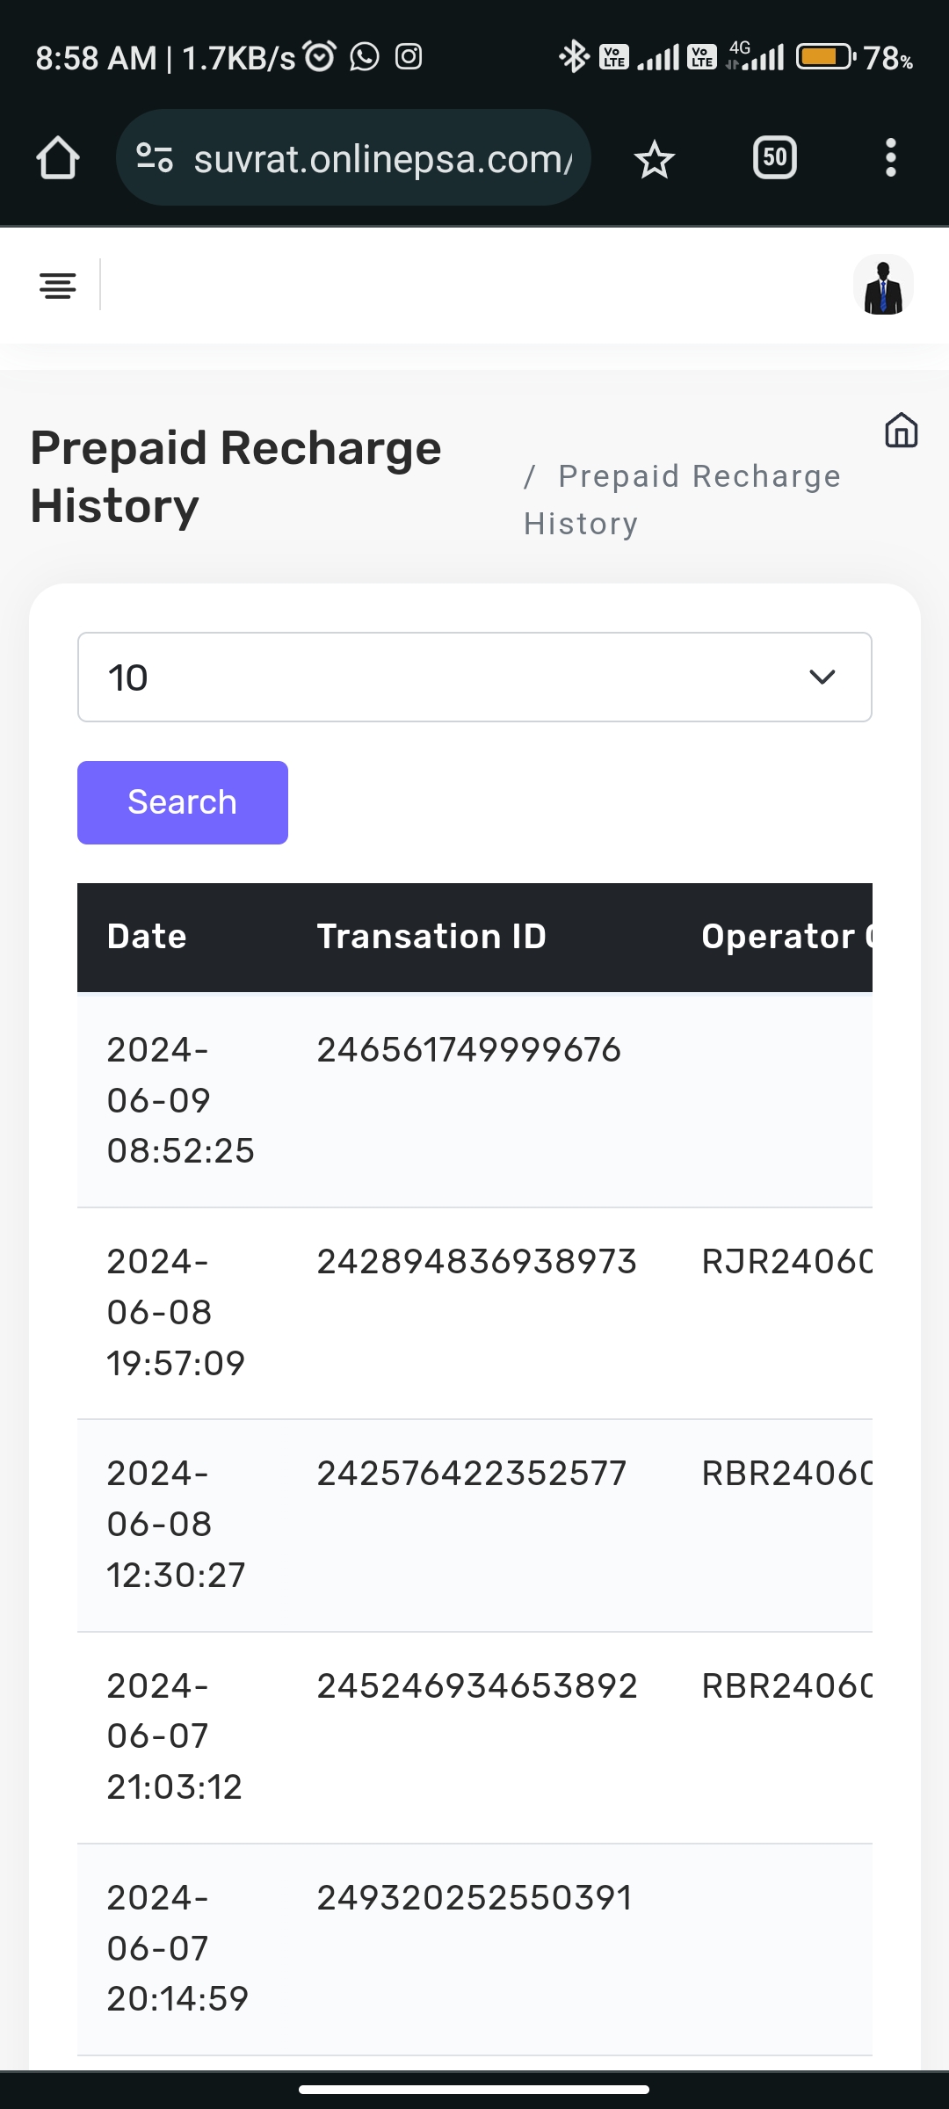Click transaction ID 249320252550391

pos(474,1898)
